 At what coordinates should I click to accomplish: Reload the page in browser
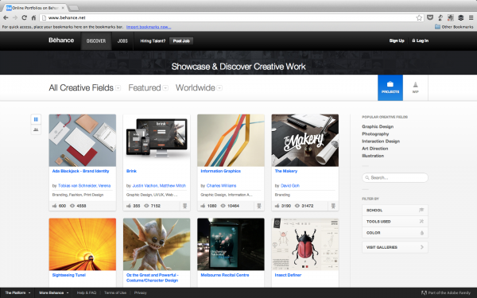point(25,17)
